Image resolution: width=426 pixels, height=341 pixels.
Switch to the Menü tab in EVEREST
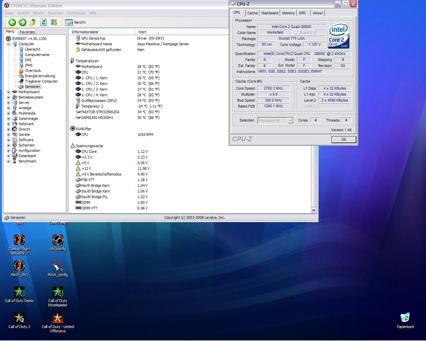click(10, 31)
